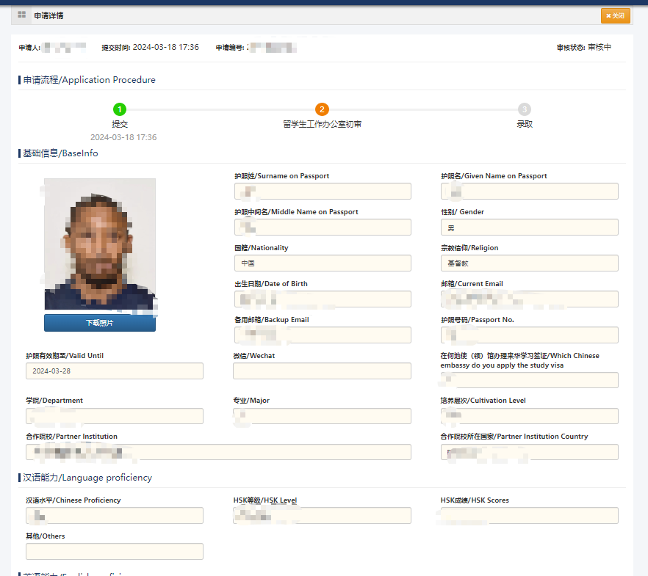Screen dimensions: 648x576
Task: Click the Nationality field showing 中国
Action: click(x=323, y=263)
